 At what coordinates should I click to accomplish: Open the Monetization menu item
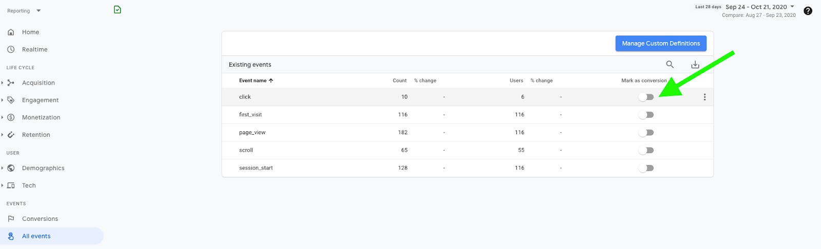tap(41, 117)
